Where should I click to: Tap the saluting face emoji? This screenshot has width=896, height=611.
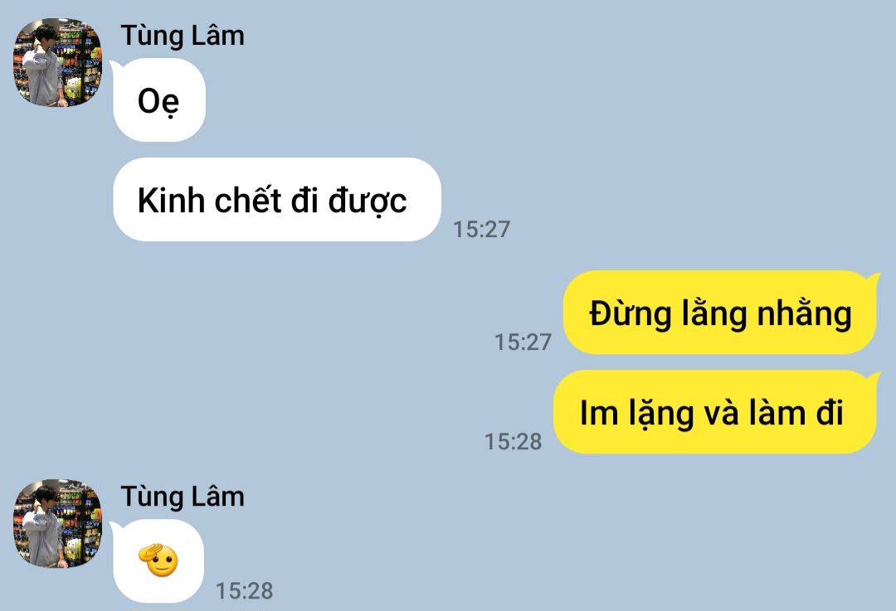[x=158, y=560]
